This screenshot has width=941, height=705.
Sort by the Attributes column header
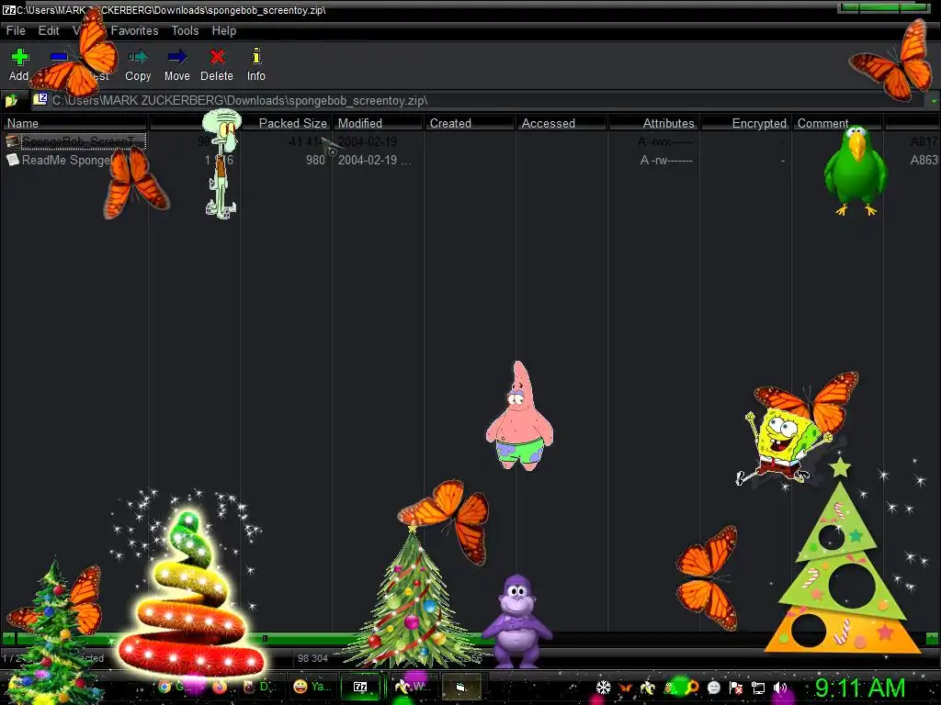[x=653, y=123]
